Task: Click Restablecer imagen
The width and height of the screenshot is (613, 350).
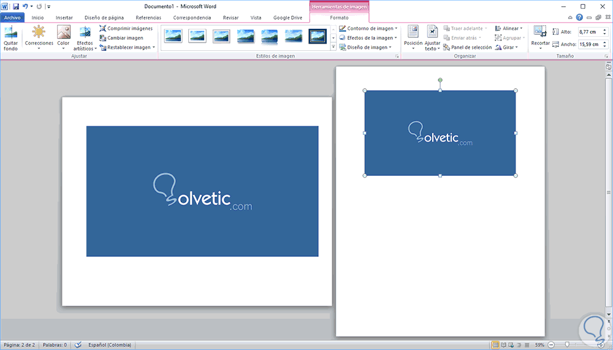Action: point(128,47)
